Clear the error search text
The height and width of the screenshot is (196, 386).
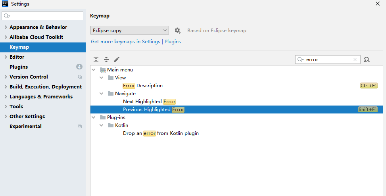[x=355, y=60]
